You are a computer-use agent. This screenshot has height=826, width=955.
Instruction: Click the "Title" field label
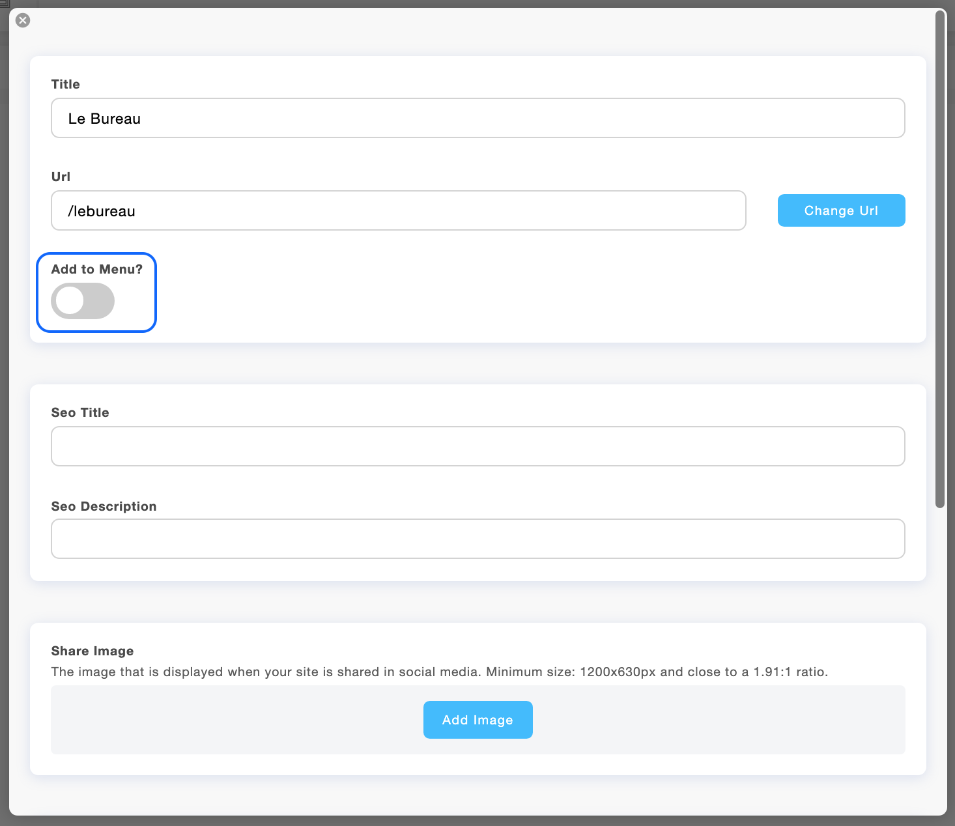65,85
